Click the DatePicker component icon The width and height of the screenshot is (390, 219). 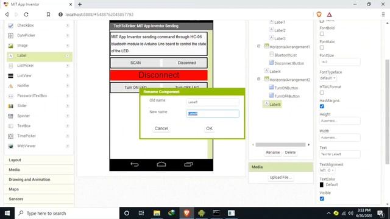point(11,35)
